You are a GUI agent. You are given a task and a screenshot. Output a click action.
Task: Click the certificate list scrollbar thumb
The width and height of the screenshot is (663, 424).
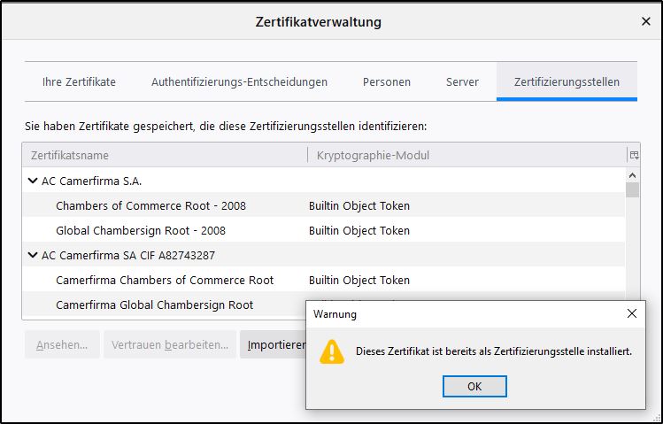(632, 189)
